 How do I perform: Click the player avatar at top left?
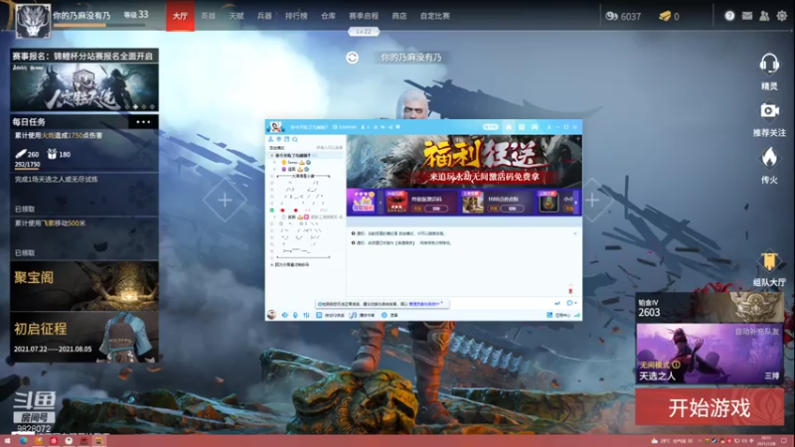coord(33,21)
